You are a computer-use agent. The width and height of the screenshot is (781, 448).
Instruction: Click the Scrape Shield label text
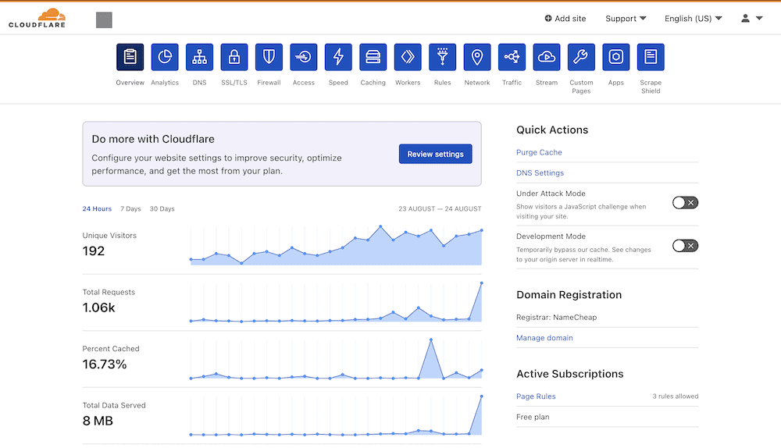point(651,87)
